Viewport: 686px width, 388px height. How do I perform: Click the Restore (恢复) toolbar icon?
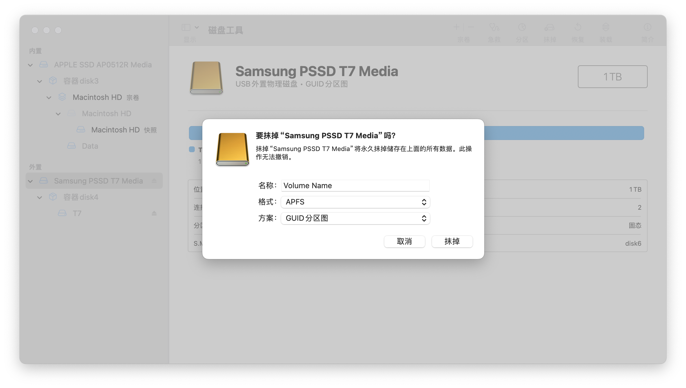pyautogui.click(x=578, y=28)
